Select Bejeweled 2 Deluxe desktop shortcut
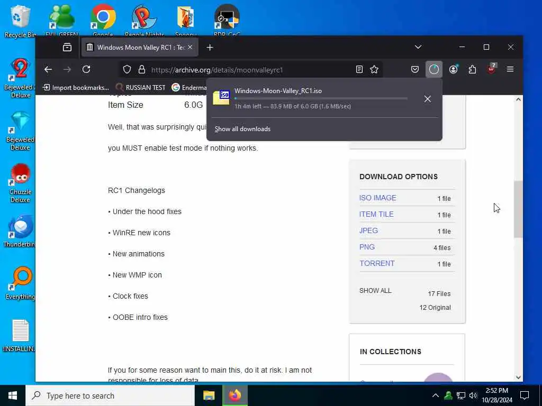 click(x=20, y=78)
